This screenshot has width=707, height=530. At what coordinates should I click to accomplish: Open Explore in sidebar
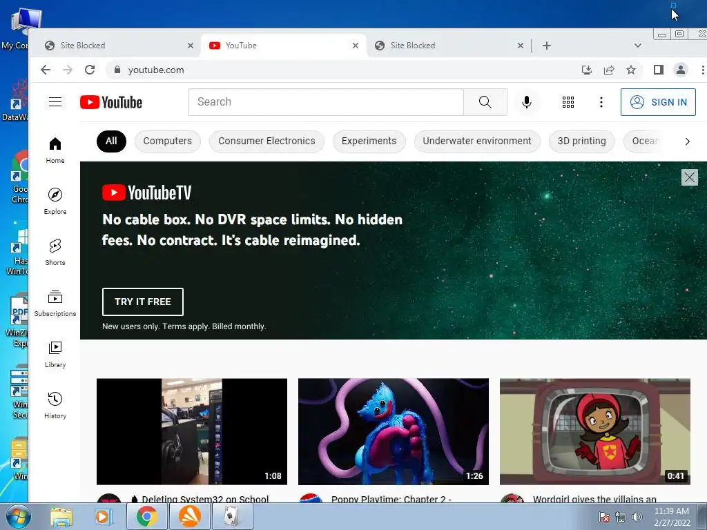[55, 202]
